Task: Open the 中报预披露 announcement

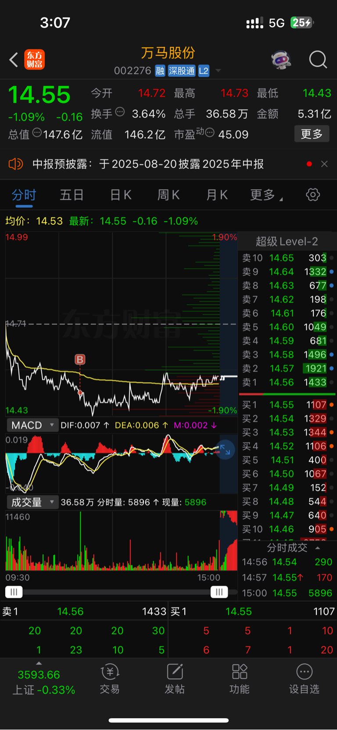Action: (148, 164)
